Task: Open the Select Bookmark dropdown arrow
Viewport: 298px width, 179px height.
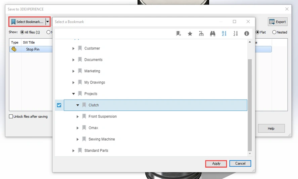Action: [48, 22]
